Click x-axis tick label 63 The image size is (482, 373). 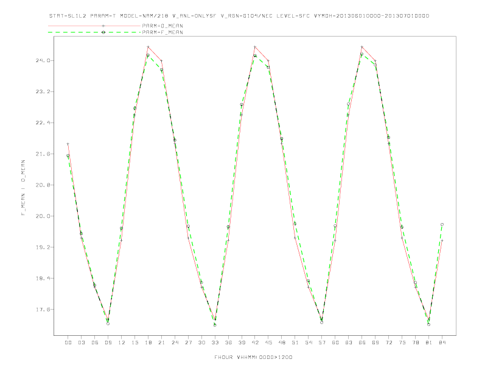point(349,343)
